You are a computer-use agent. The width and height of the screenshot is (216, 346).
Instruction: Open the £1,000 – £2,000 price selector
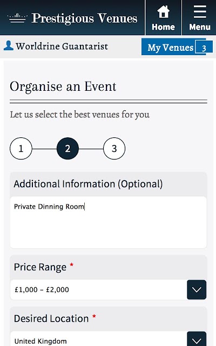(108, 290)
